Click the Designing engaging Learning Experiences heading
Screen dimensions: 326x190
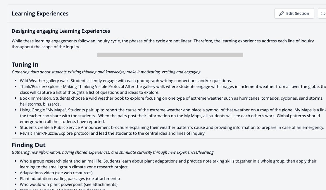[61, 31]
